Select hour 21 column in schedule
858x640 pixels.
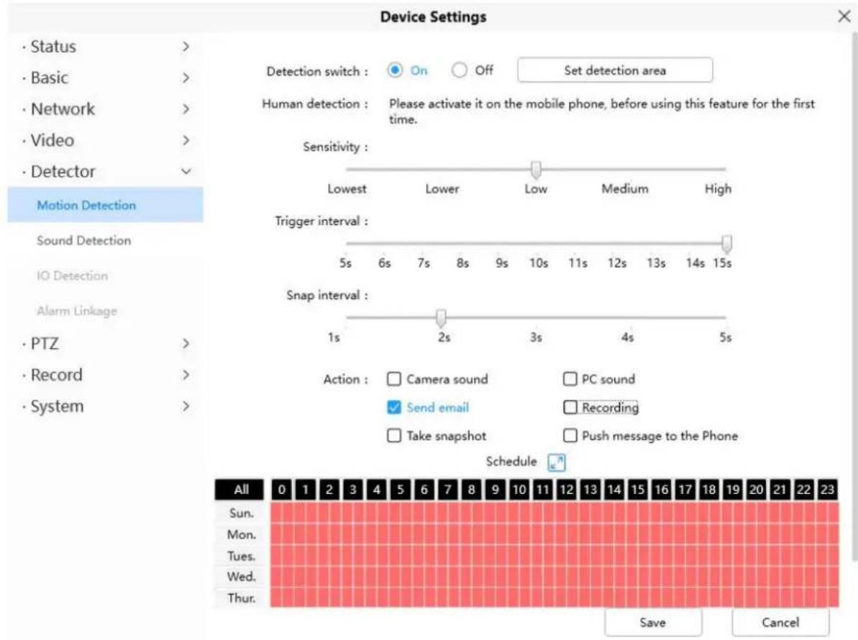point(780,490)
